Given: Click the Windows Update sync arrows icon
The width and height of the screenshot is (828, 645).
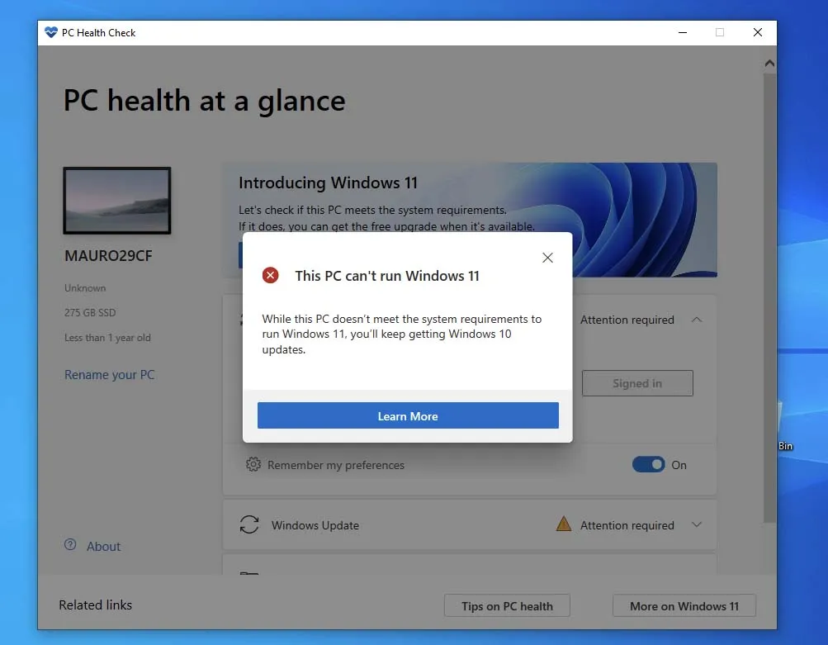Looking at the screenshot, I should coord(249,525).
